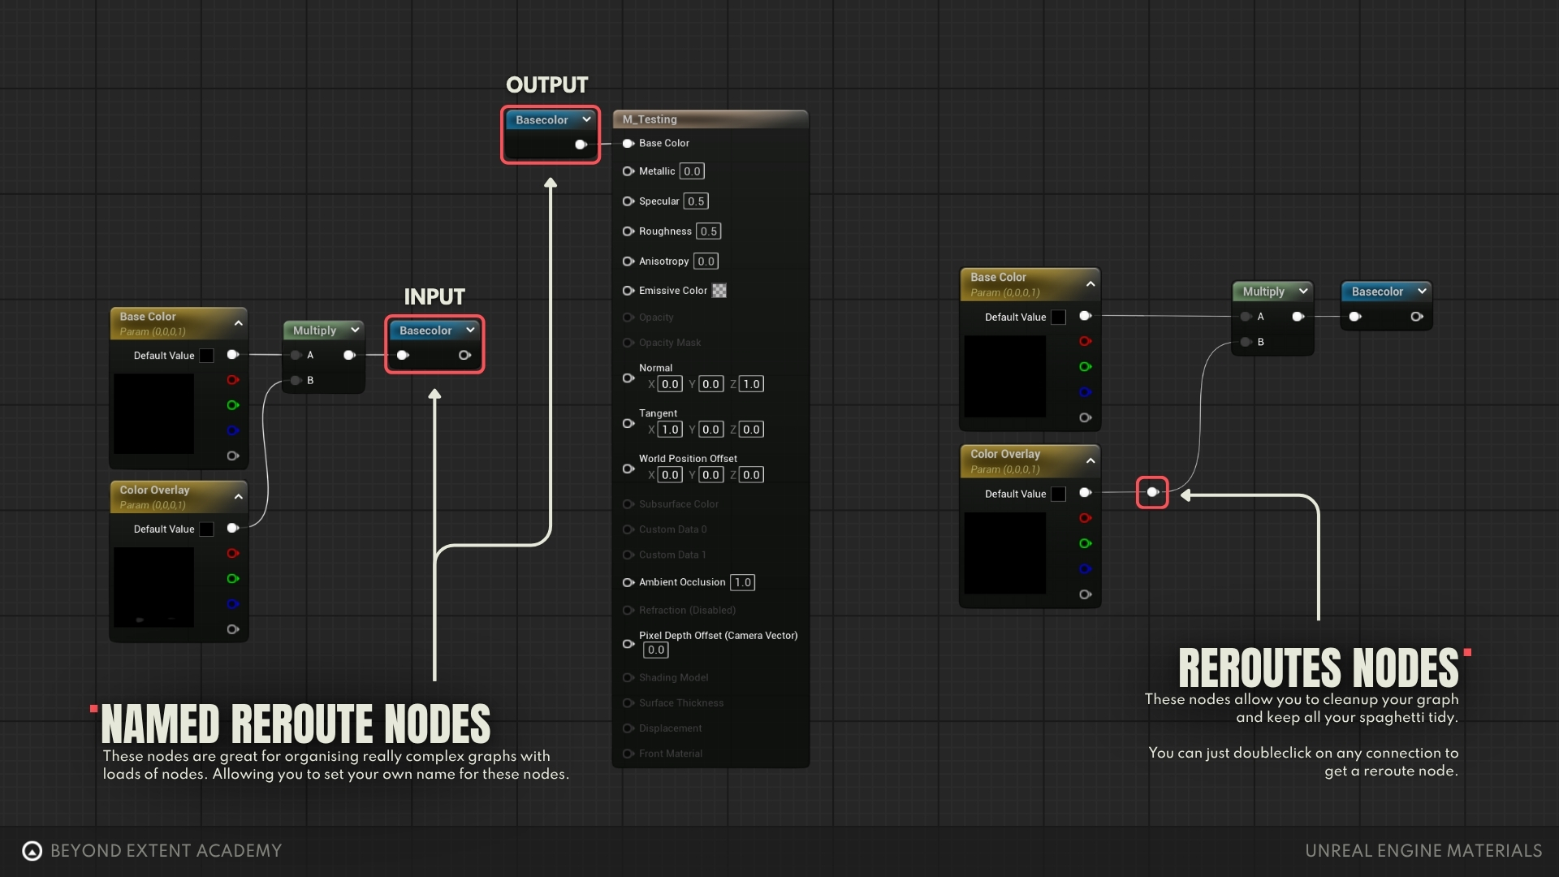Click the Metallic input pin on M_Testing
This screenshot has height=877, width=1559.
click(628, 171)
